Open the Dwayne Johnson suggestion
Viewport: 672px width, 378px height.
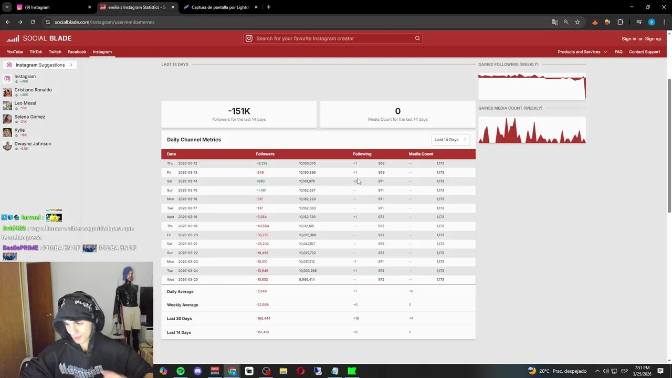(x=33, y=144)
